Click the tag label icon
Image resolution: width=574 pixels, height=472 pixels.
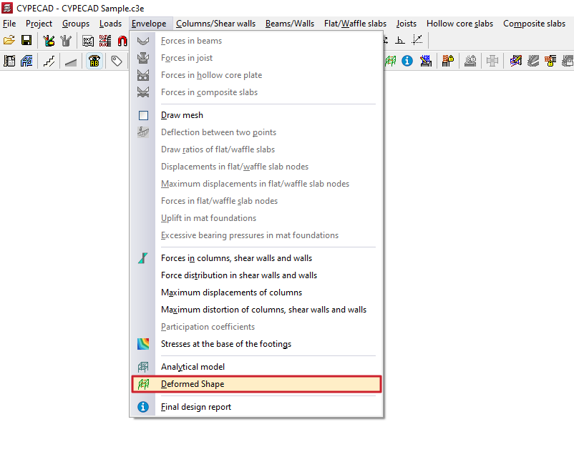(x=117, y=61)
